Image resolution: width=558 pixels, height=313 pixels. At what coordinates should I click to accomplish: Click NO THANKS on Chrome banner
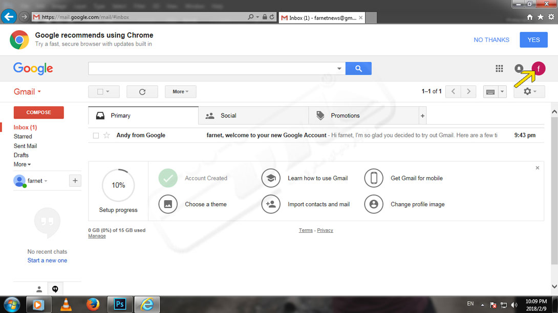click(x=491, y=40)
